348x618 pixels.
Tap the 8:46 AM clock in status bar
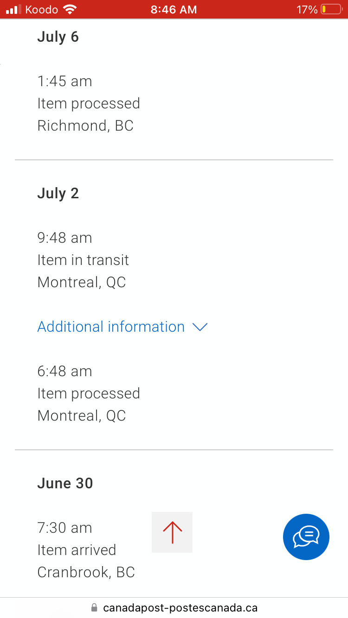(174, 9)
